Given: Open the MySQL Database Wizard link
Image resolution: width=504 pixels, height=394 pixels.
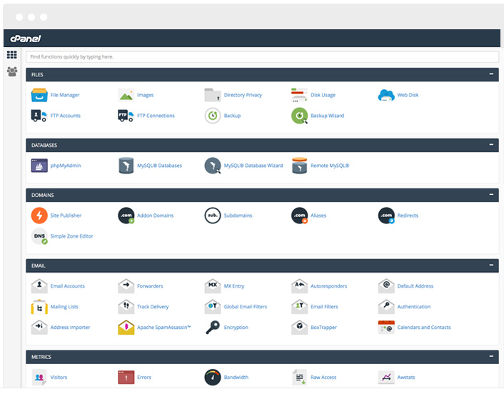Looking at the screenshot, I should point(253,166).
